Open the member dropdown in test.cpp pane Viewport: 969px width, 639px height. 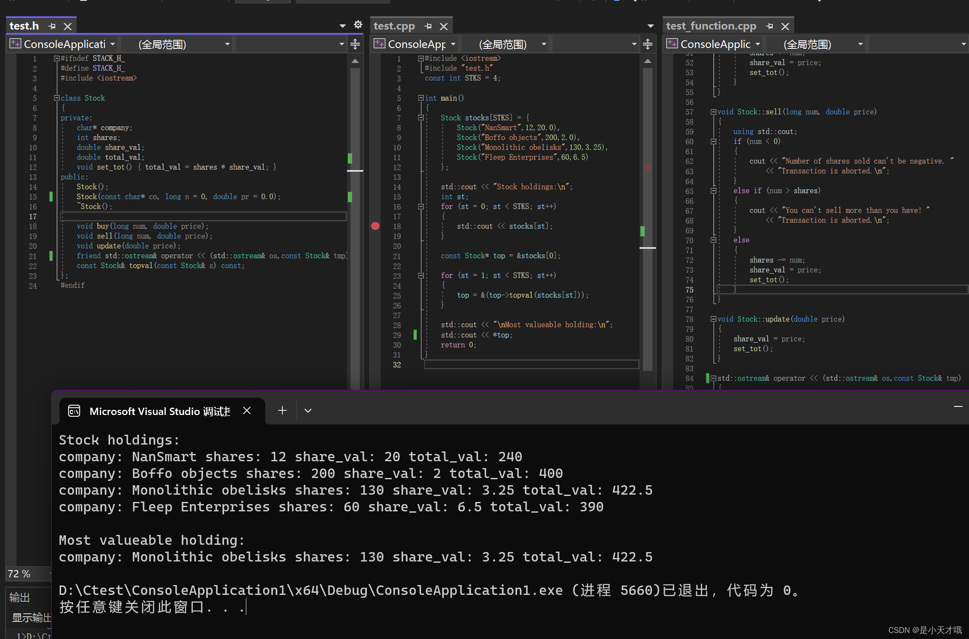click(x=596, y=44)
